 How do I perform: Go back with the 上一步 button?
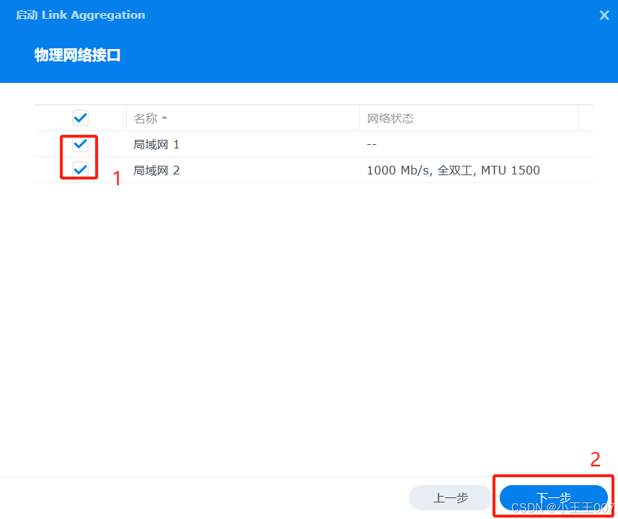451,497
